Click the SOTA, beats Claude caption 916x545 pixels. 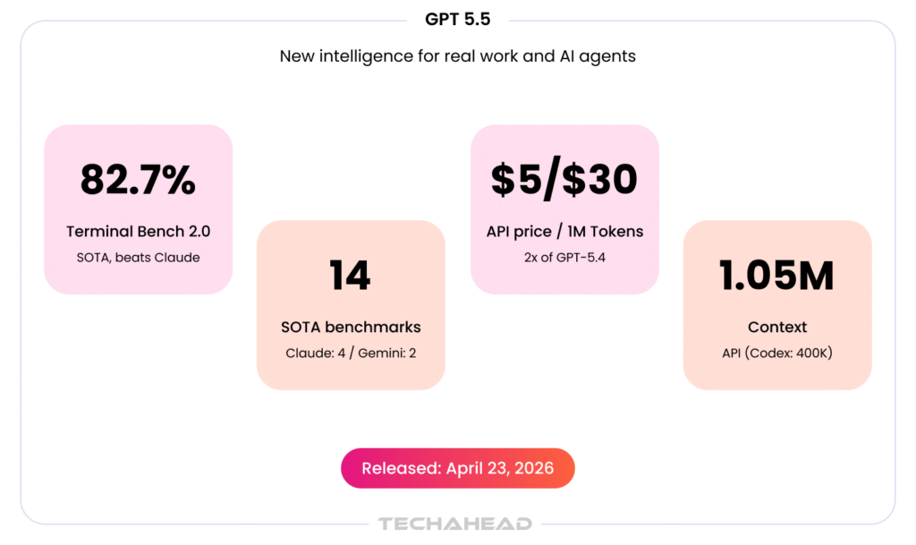(x=138, y=258)
